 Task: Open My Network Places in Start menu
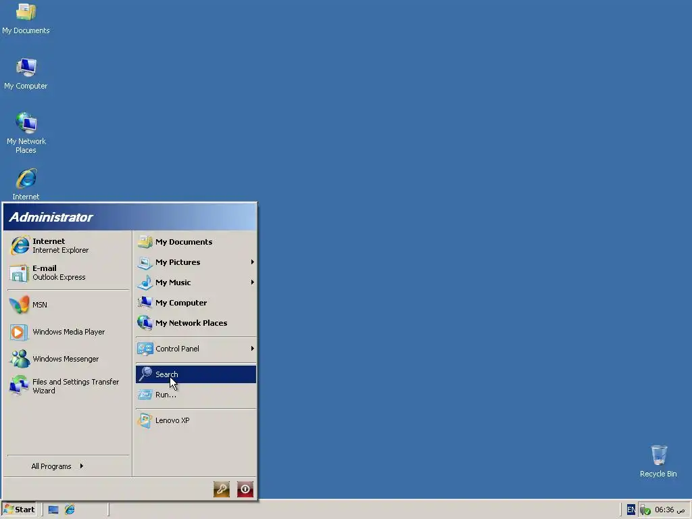point(195,323)
